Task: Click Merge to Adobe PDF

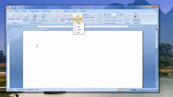Action: pyautogui.click(x=136, y=18)
